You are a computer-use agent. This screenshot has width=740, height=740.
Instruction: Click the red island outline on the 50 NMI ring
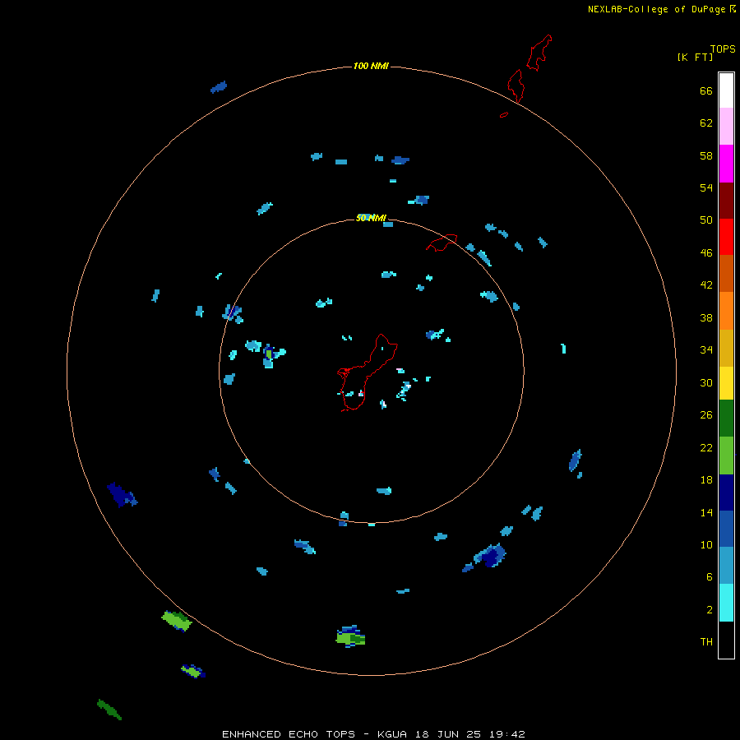point(442,243)
